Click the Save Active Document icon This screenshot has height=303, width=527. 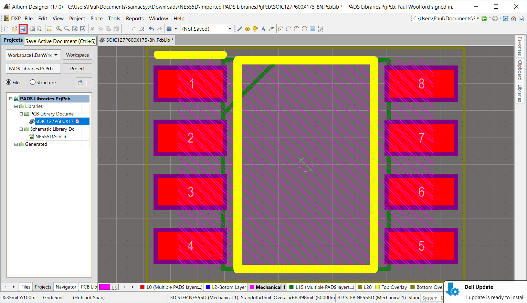pos(22,29)
